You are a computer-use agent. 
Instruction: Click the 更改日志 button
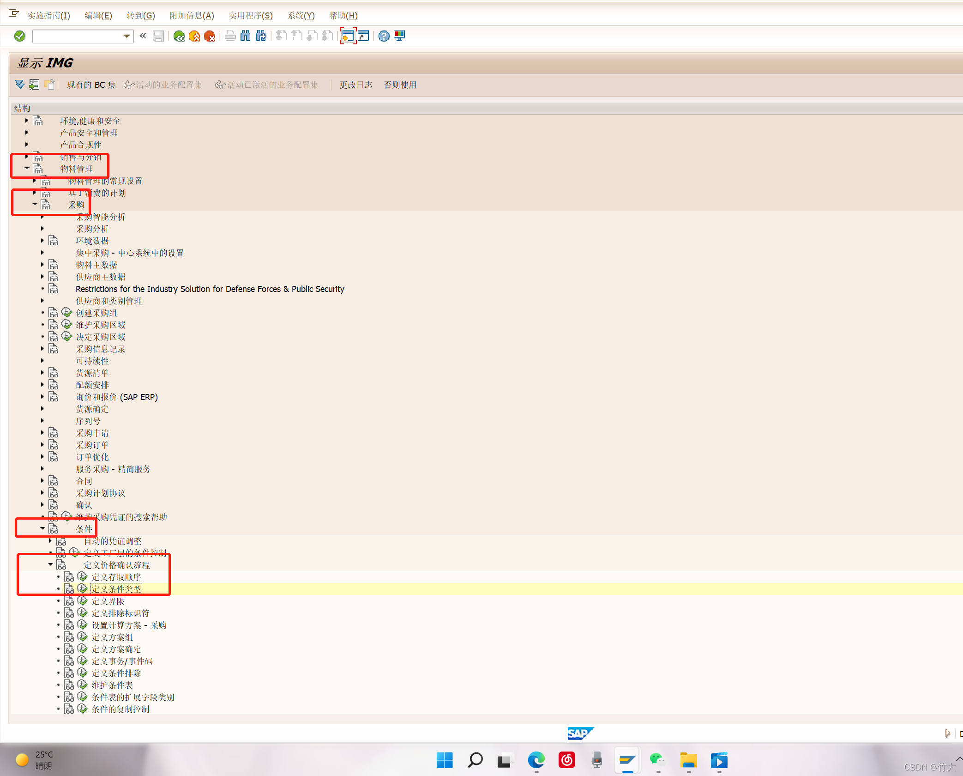pos(355,85)
